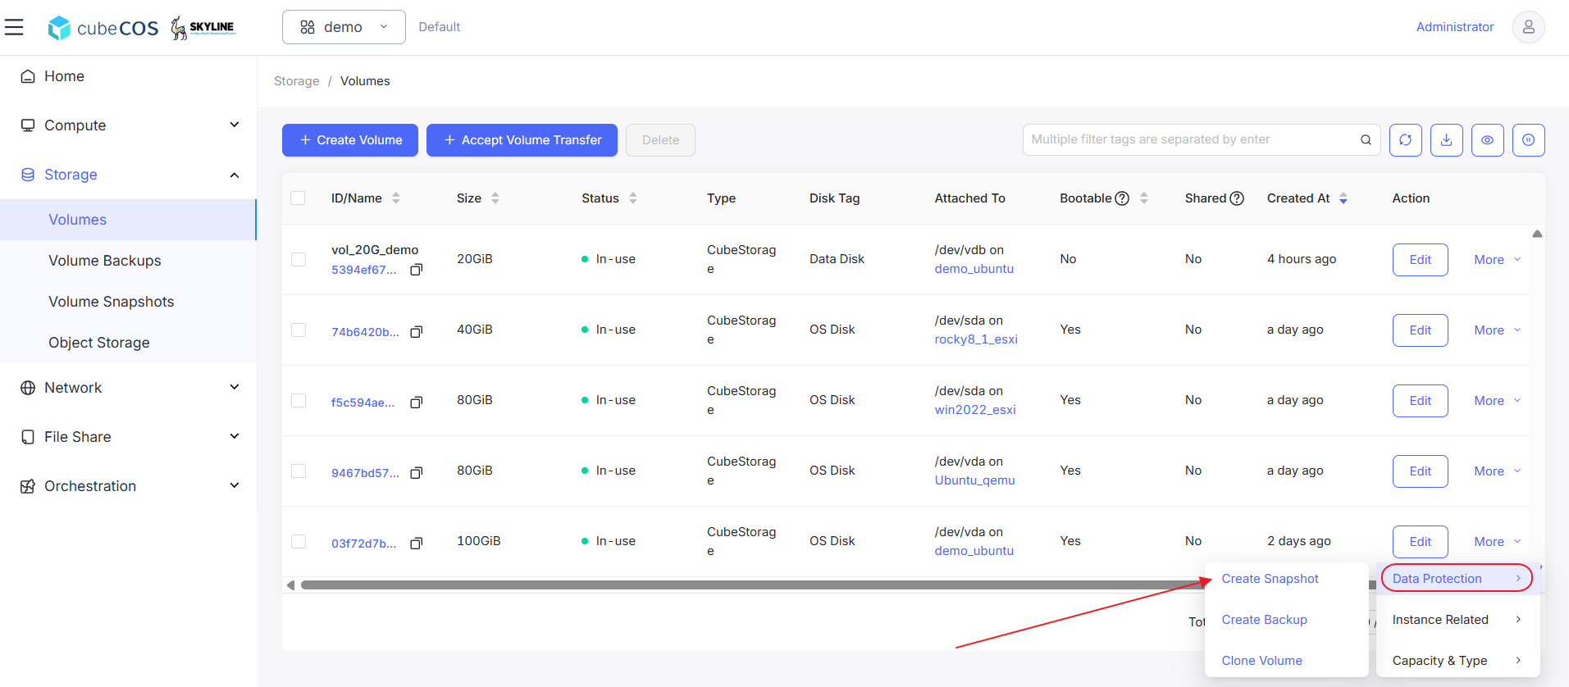Sort by Bootable column

1144,198
